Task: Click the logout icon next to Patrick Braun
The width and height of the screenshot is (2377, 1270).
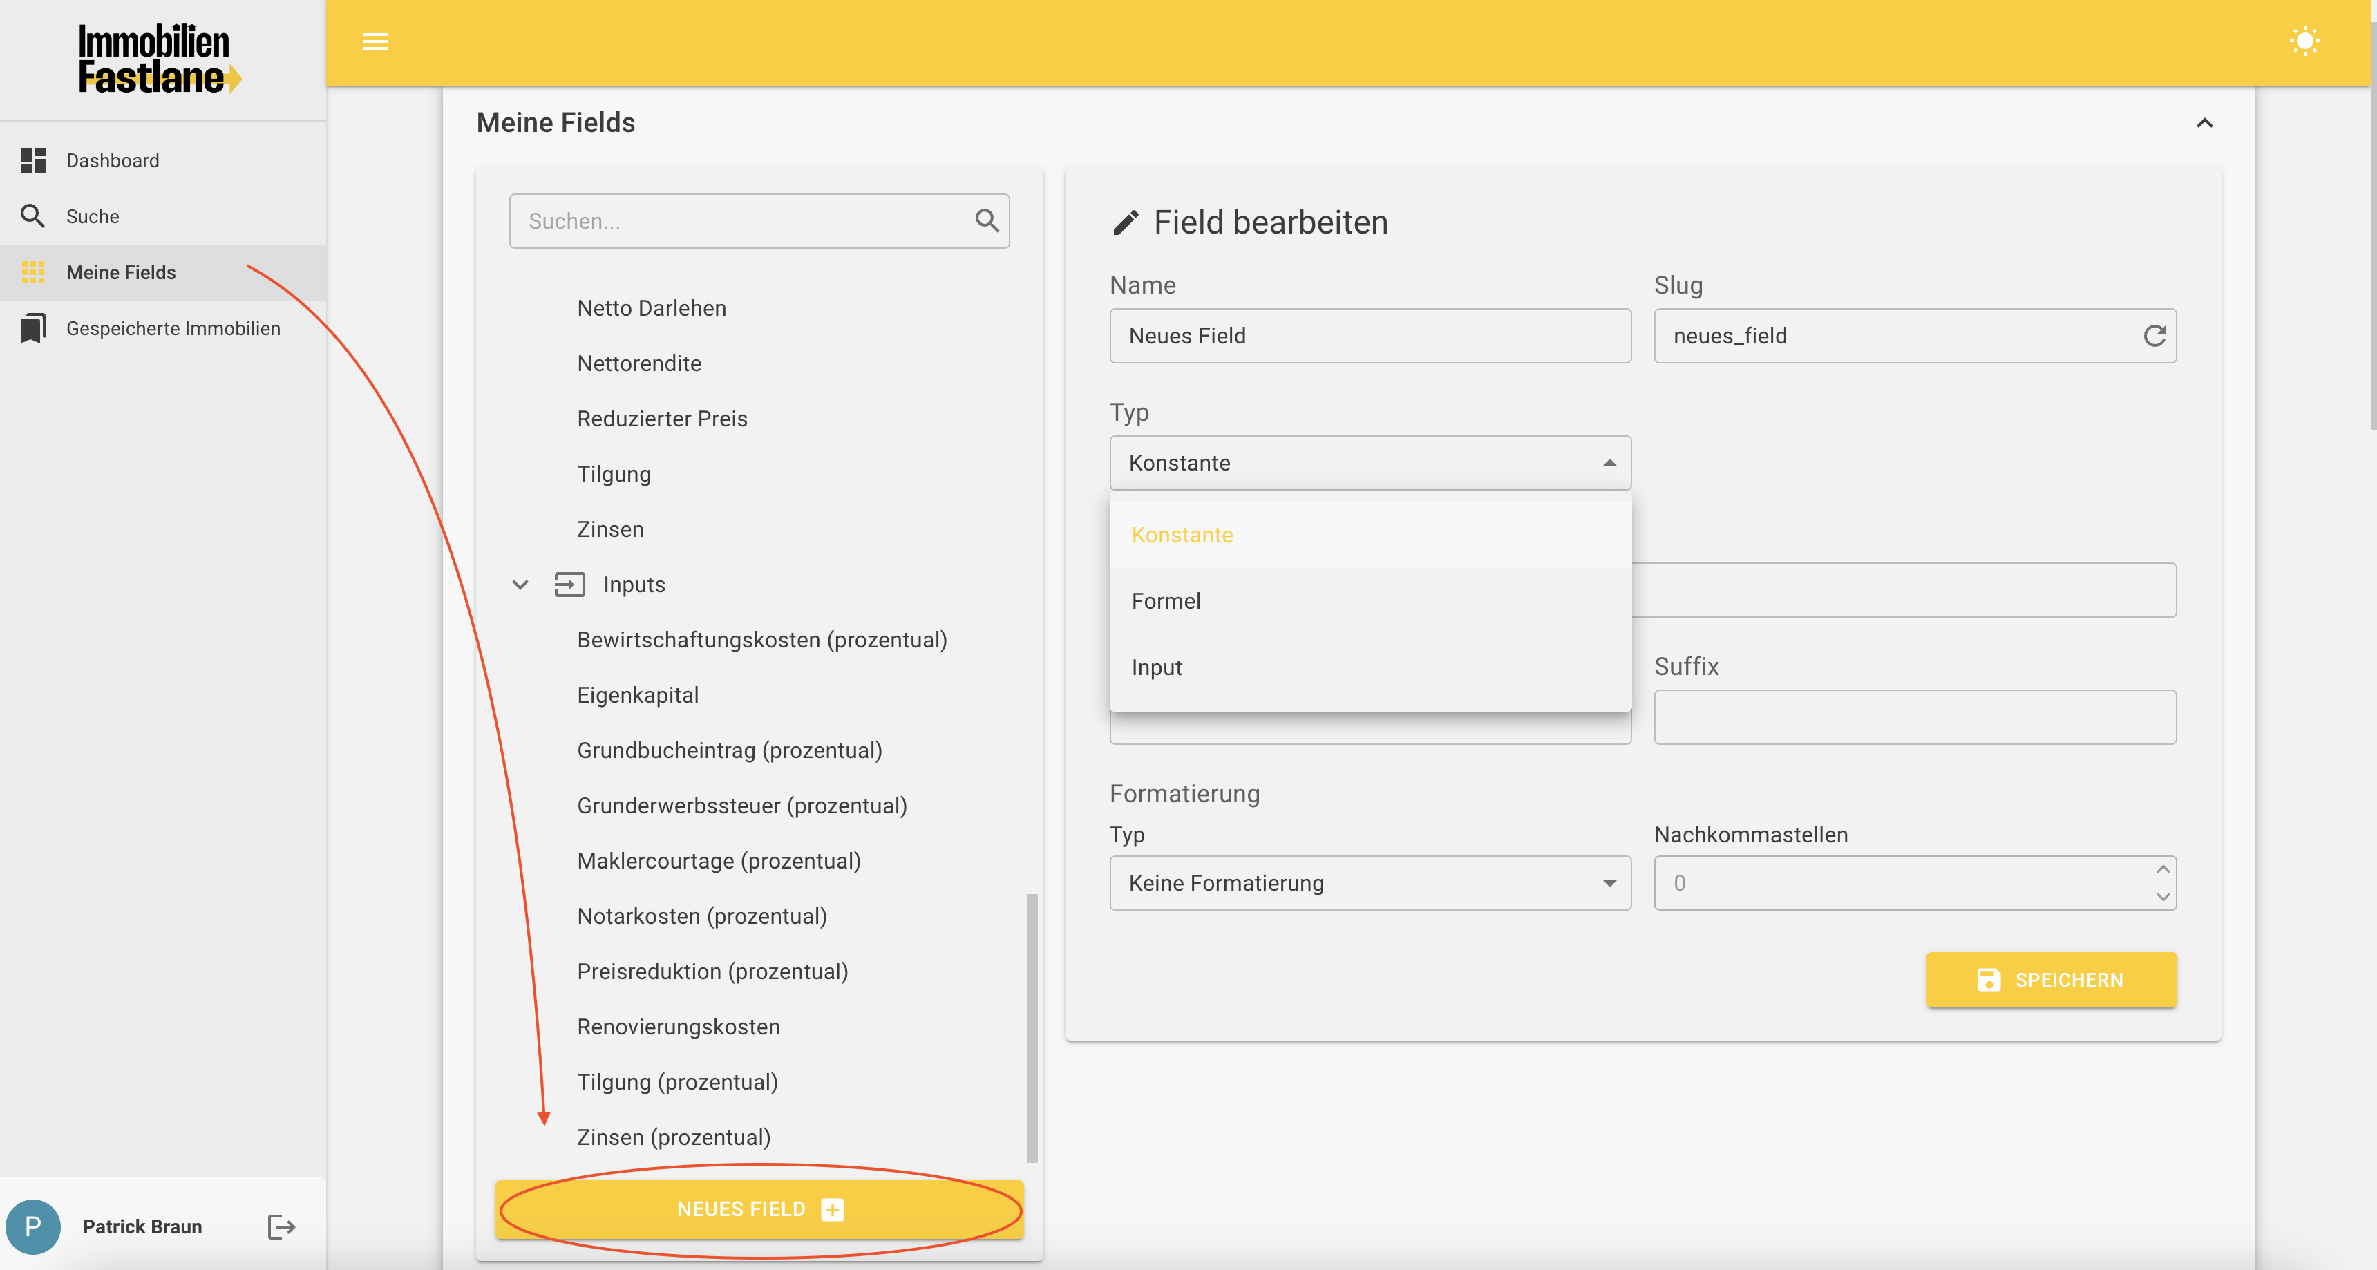Action: click(281, 1226)
